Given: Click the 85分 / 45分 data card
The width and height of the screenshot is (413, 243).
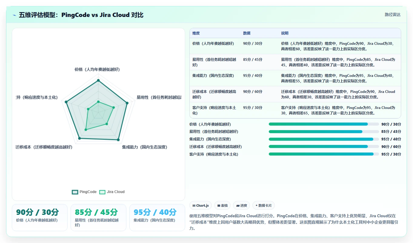Looking at the screenshot, I should [x=98, y=217].
